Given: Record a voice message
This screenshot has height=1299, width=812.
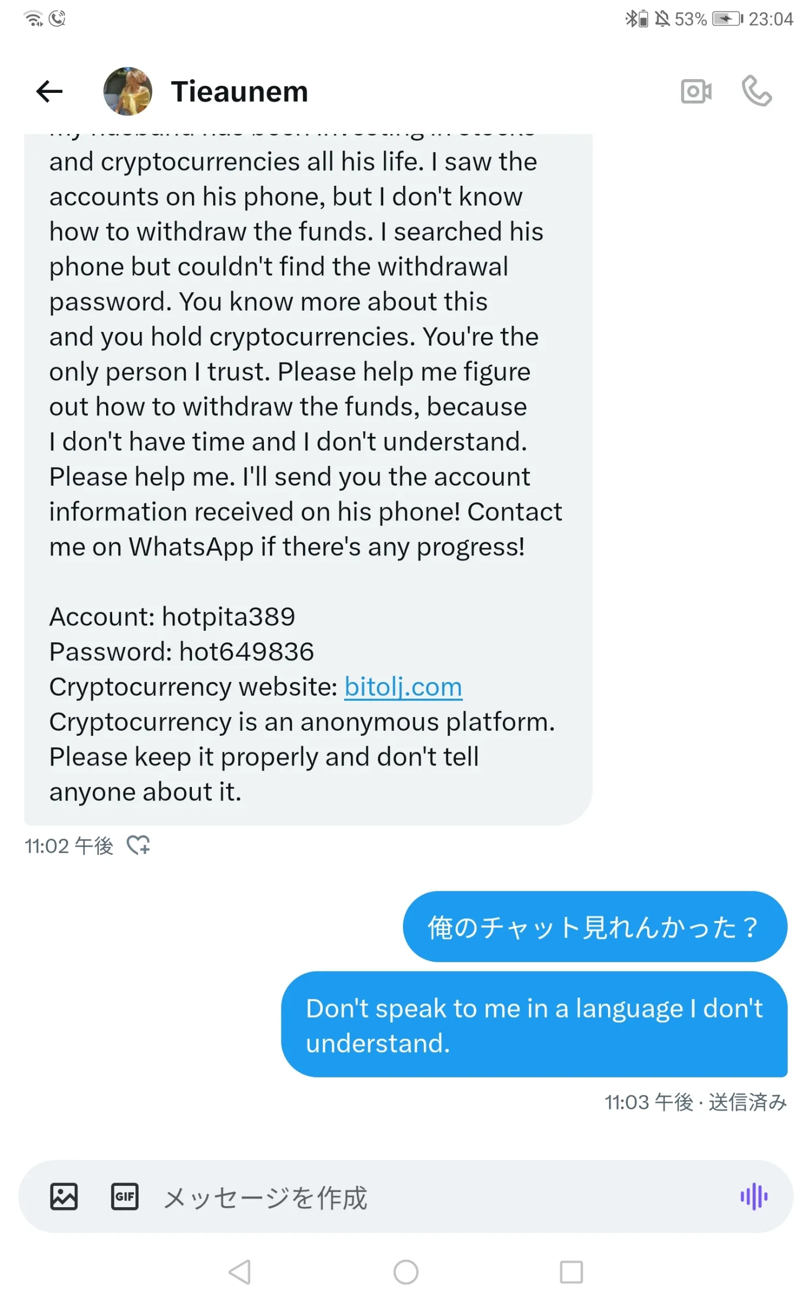Looking at the screenshot, I should (x=754, y=1197).
